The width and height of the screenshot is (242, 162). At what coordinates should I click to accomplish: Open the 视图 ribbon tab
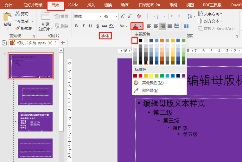pos(190,5)
